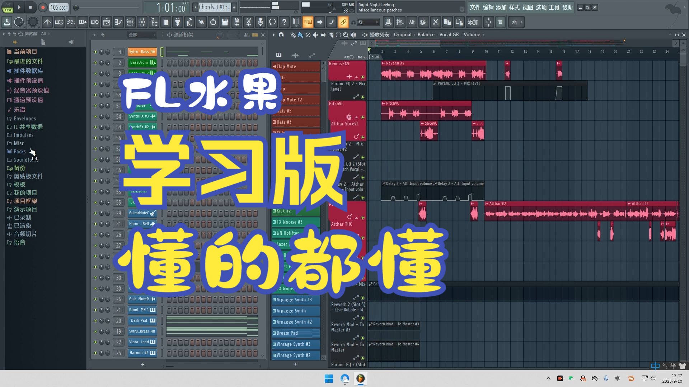This screenshot has height=387, width=689.
Task: Select Dream Pad pattern in picker
Action: pyautogui.click(x=295, y=333)
